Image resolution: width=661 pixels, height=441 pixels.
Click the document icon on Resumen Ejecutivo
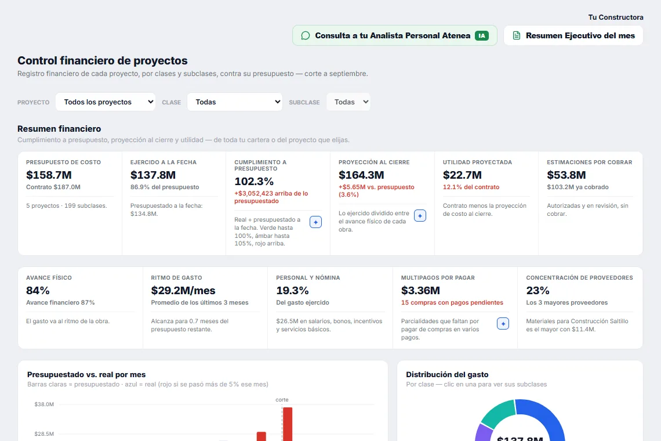pos(517,35)
